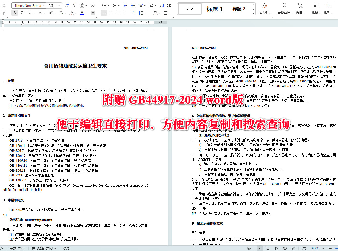338x251 pixels.
Task: Toggle bold formatting
Action: pos(14,13)
